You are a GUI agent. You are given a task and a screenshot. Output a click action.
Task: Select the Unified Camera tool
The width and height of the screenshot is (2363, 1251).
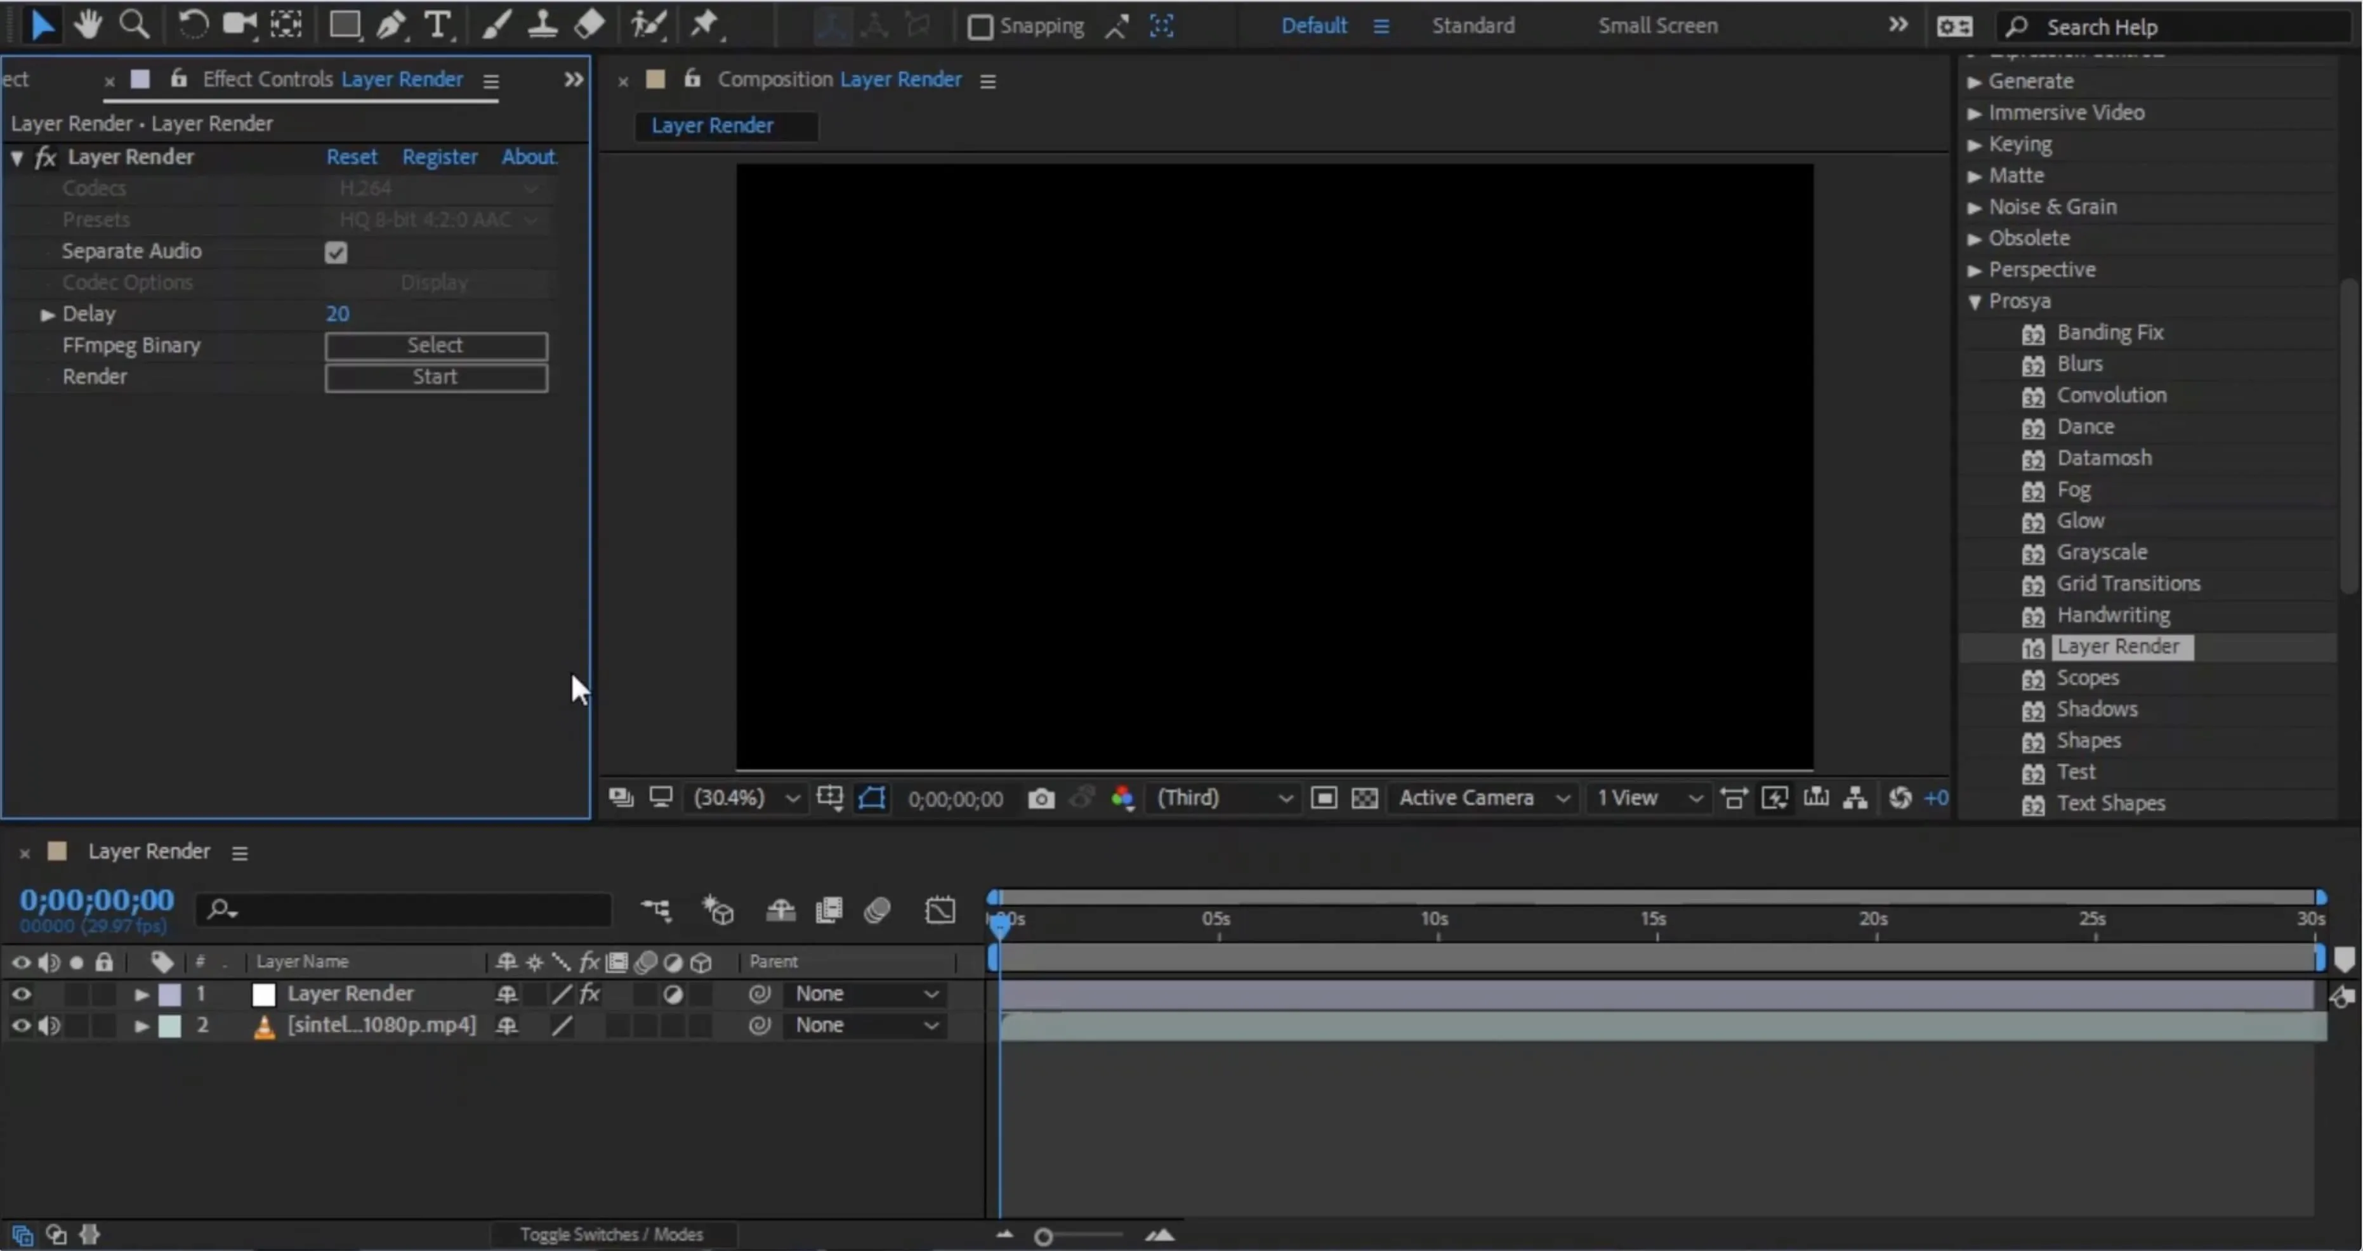pyautogui.click(x=239, y=25)
